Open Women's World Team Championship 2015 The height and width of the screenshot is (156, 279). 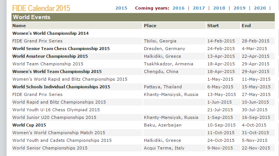(57, 71)
